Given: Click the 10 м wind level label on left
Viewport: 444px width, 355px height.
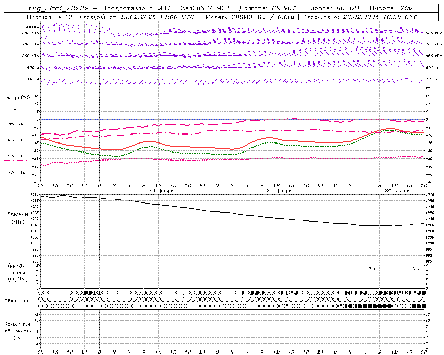Looking at the screenshot, I should (x=33, y=79).
